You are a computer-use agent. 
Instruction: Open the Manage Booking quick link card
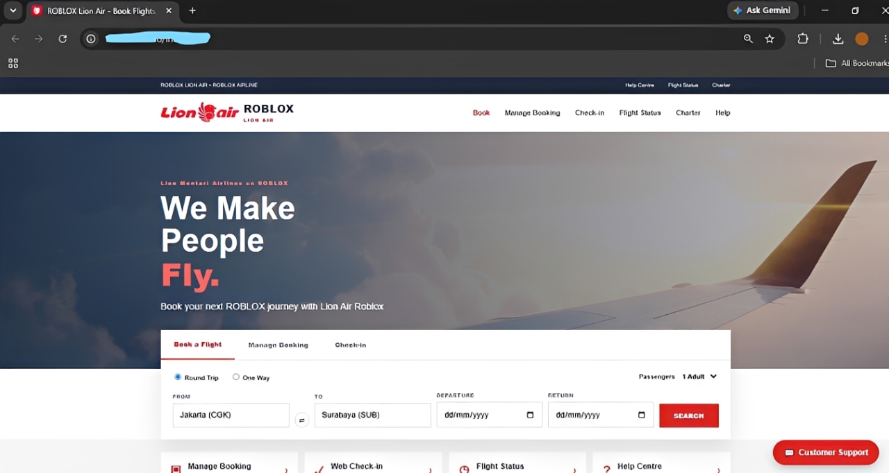click(x=229, y=463)
